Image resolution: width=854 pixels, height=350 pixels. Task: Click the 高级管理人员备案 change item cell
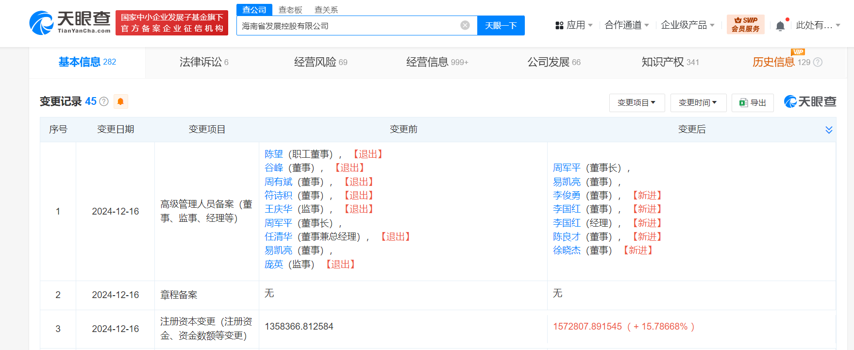206,211
